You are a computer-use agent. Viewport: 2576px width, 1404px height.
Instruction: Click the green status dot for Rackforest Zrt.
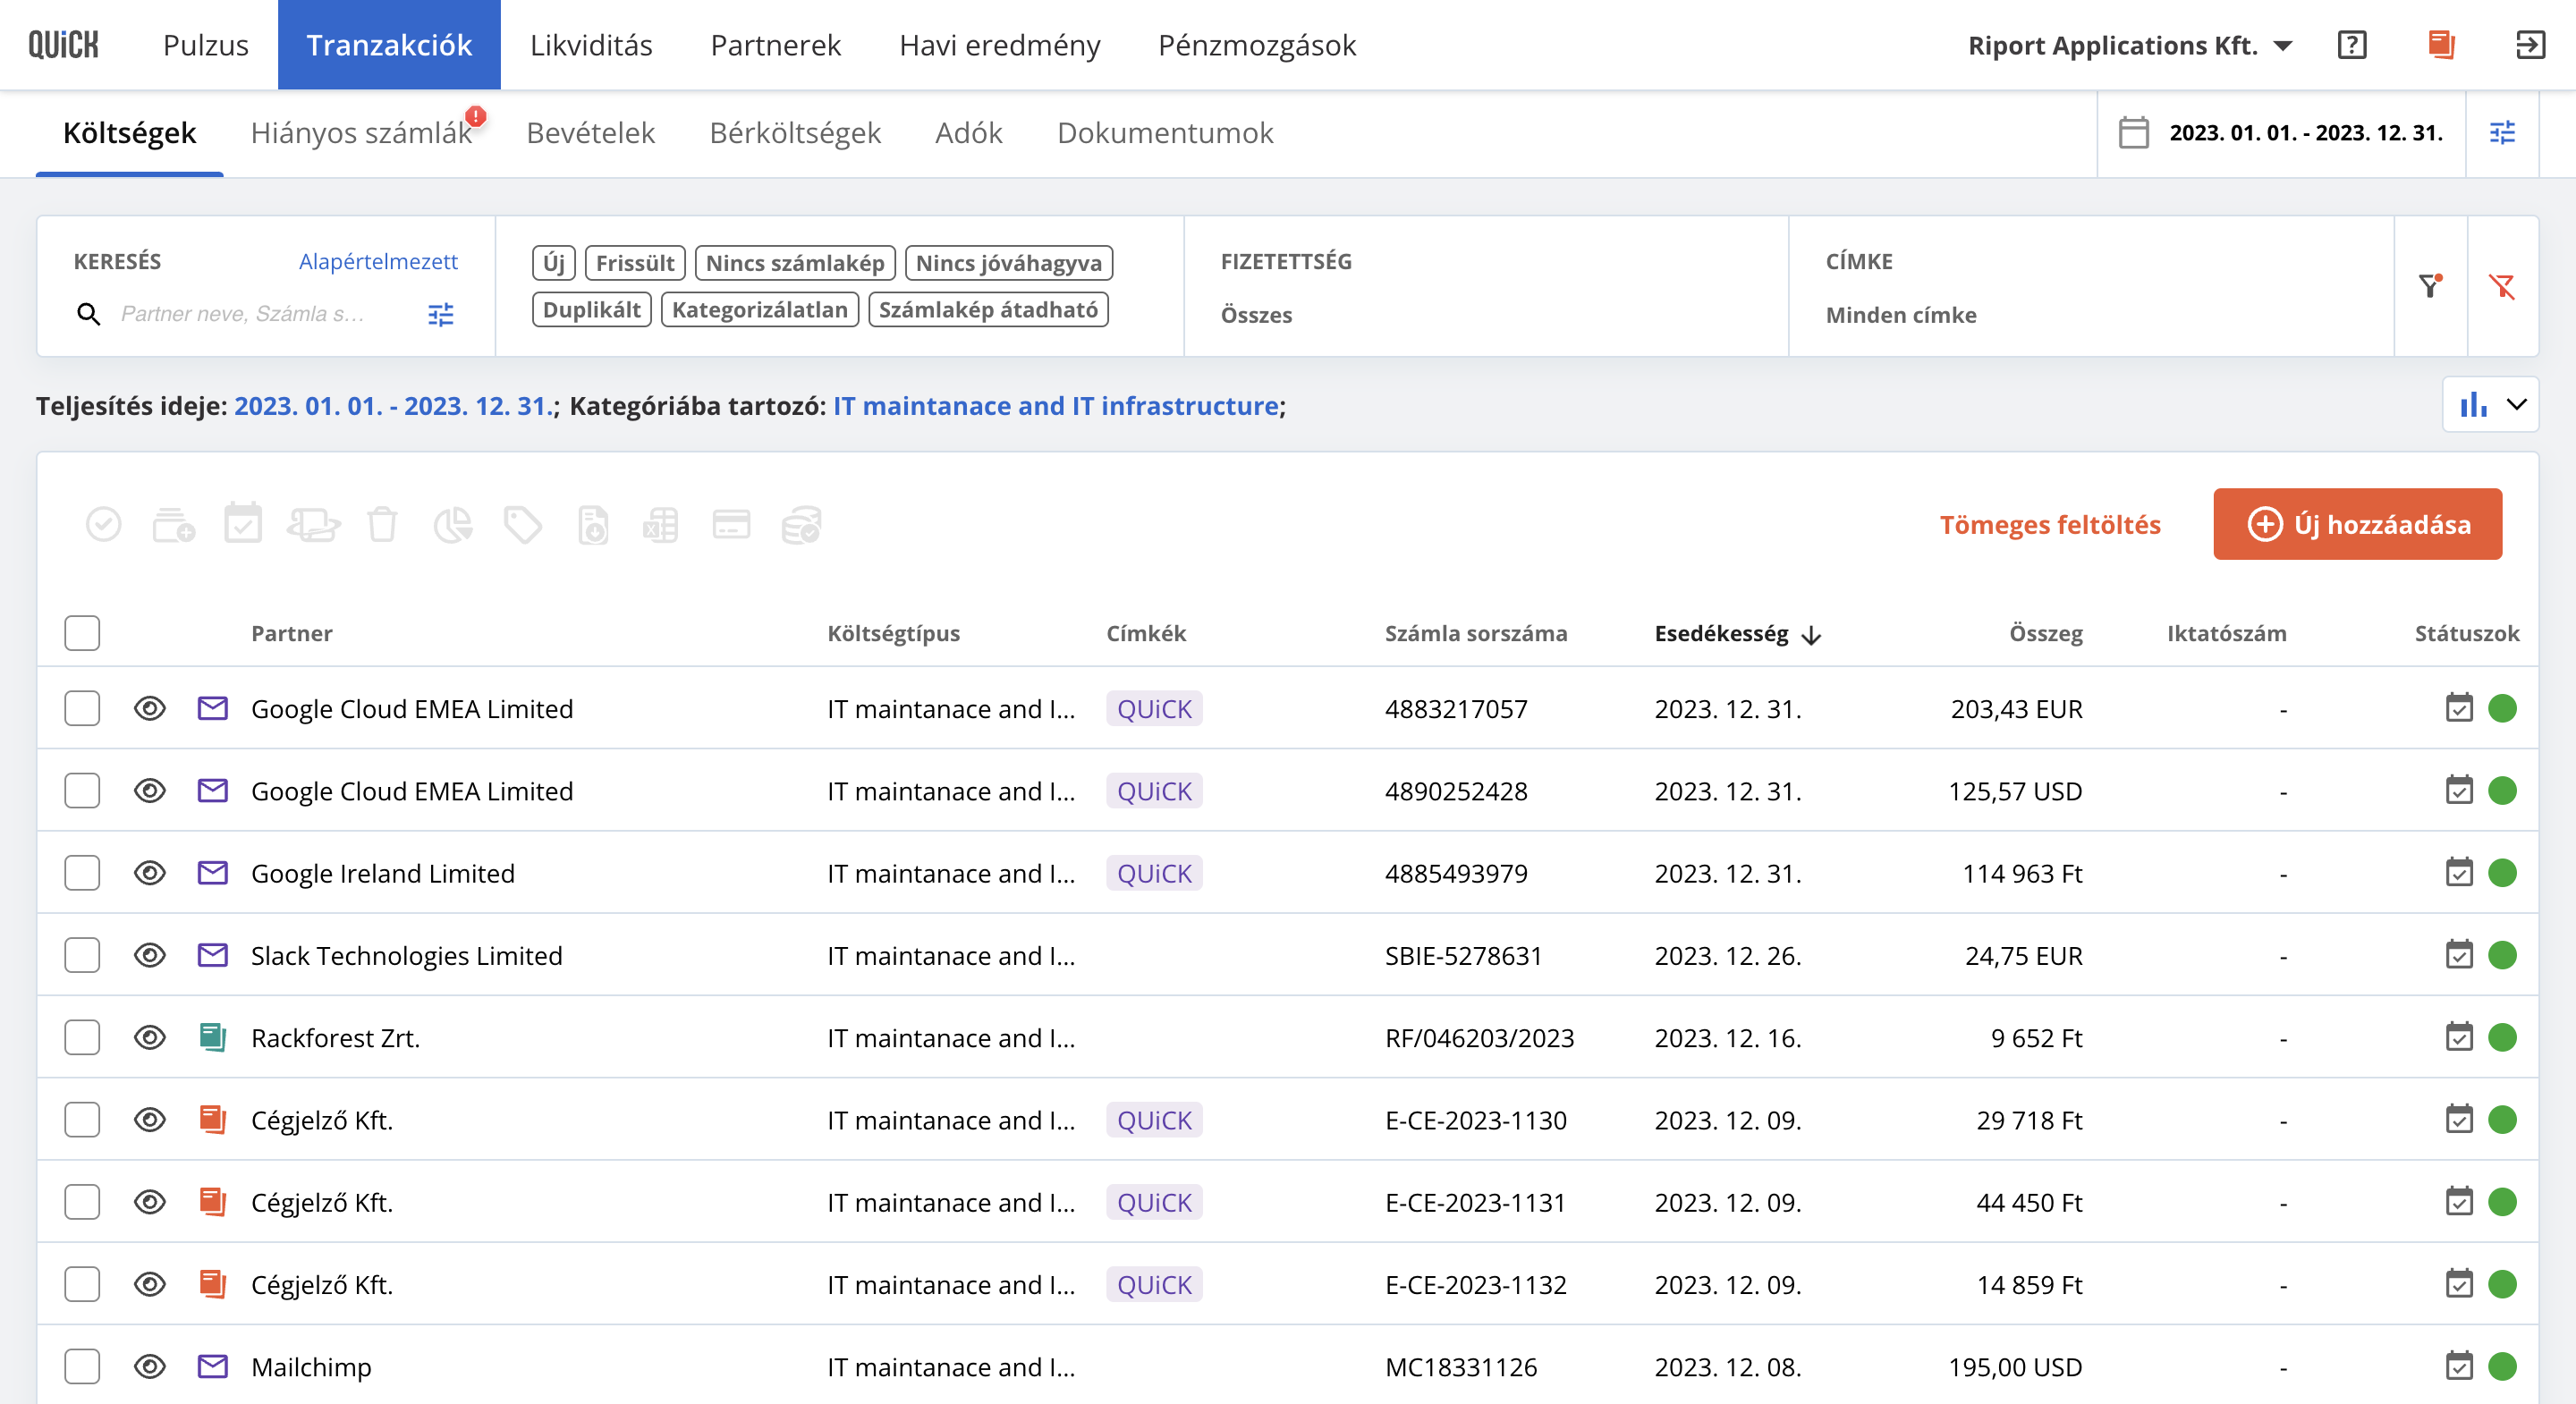(x=2502, y=1037)
